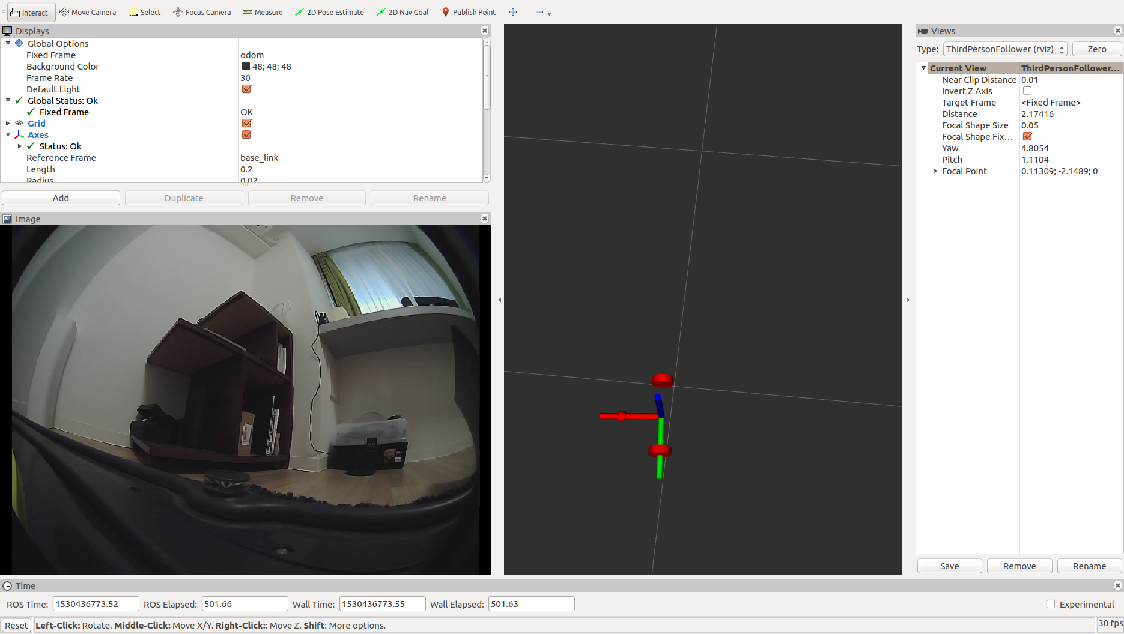Click the Publish Point tool
Image resolution: width=1124 pixels, height=634 pixels.
(469, 12)
